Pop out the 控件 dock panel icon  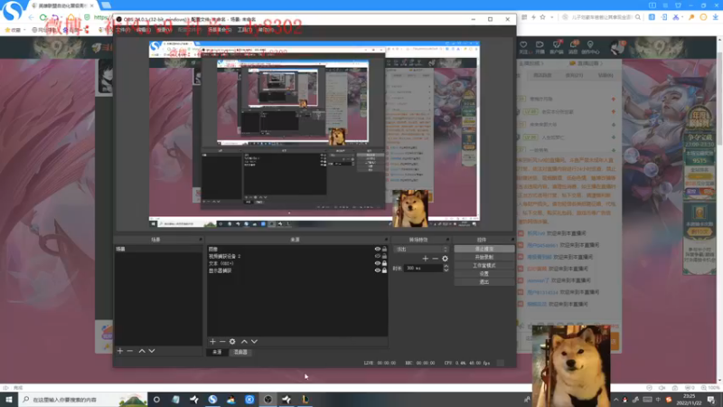click(512, 240)
